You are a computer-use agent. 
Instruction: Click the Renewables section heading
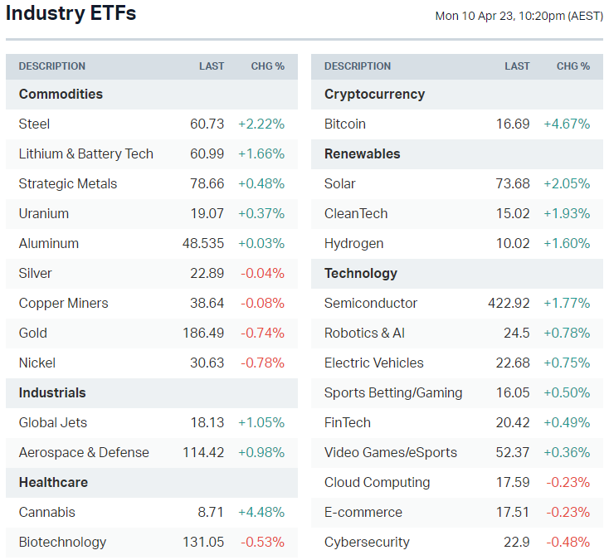(362, 153)
